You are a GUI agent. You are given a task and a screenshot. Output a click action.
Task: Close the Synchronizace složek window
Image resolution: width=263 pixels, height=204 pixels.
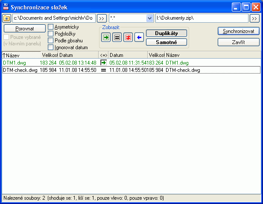tap(256, 7)
